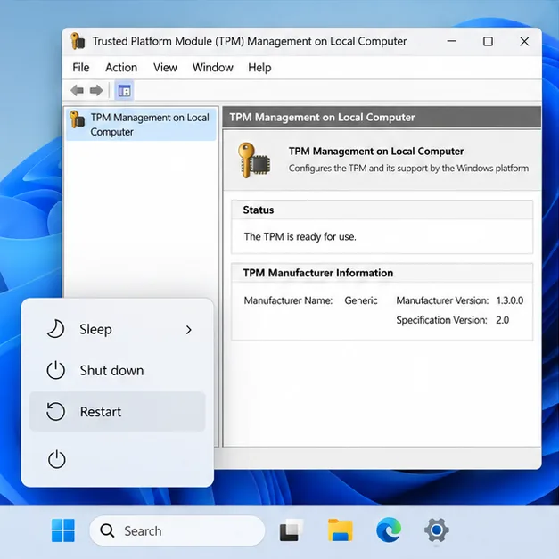Click the Manufacturer Name value Generic
The image size is (559, 559).
click(x=361, y=300)
